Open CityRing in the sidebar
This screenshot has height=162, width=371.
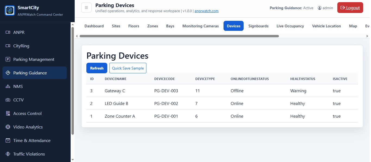[x=34, y=46]
